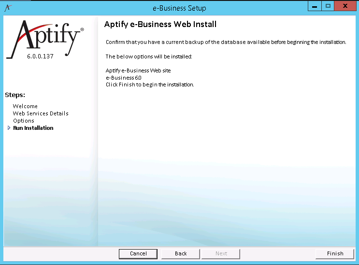Click the Aptify icon in title bar
Viewport: 359px width, 265px height.
coord(8,8)
